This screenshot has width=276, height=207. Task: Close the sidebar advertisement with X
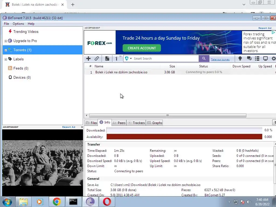82,127
